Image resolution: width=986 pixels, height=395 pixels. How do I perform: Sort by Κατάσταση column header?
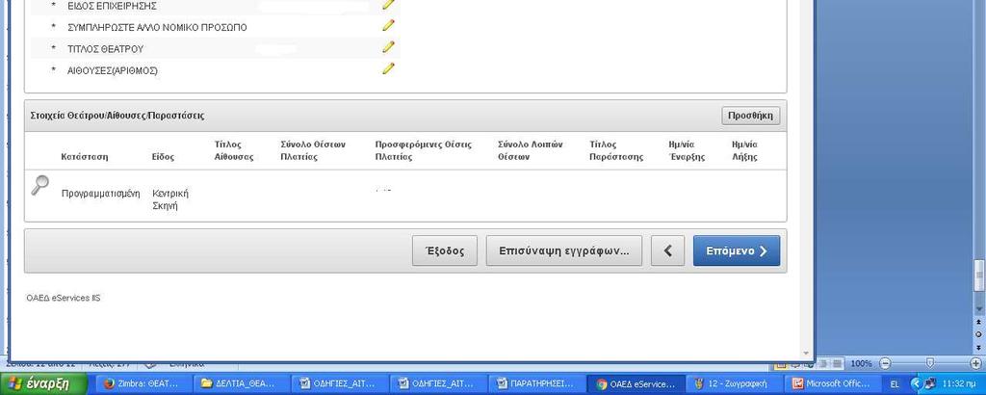[x=85, y=157]
